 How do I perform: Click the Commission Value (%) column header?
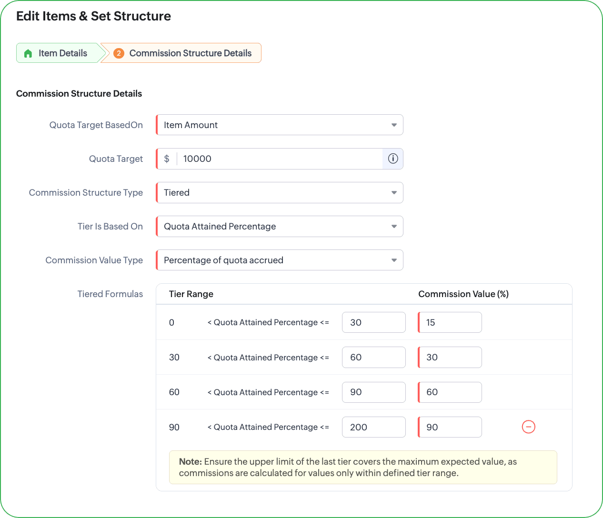(463, 294)
